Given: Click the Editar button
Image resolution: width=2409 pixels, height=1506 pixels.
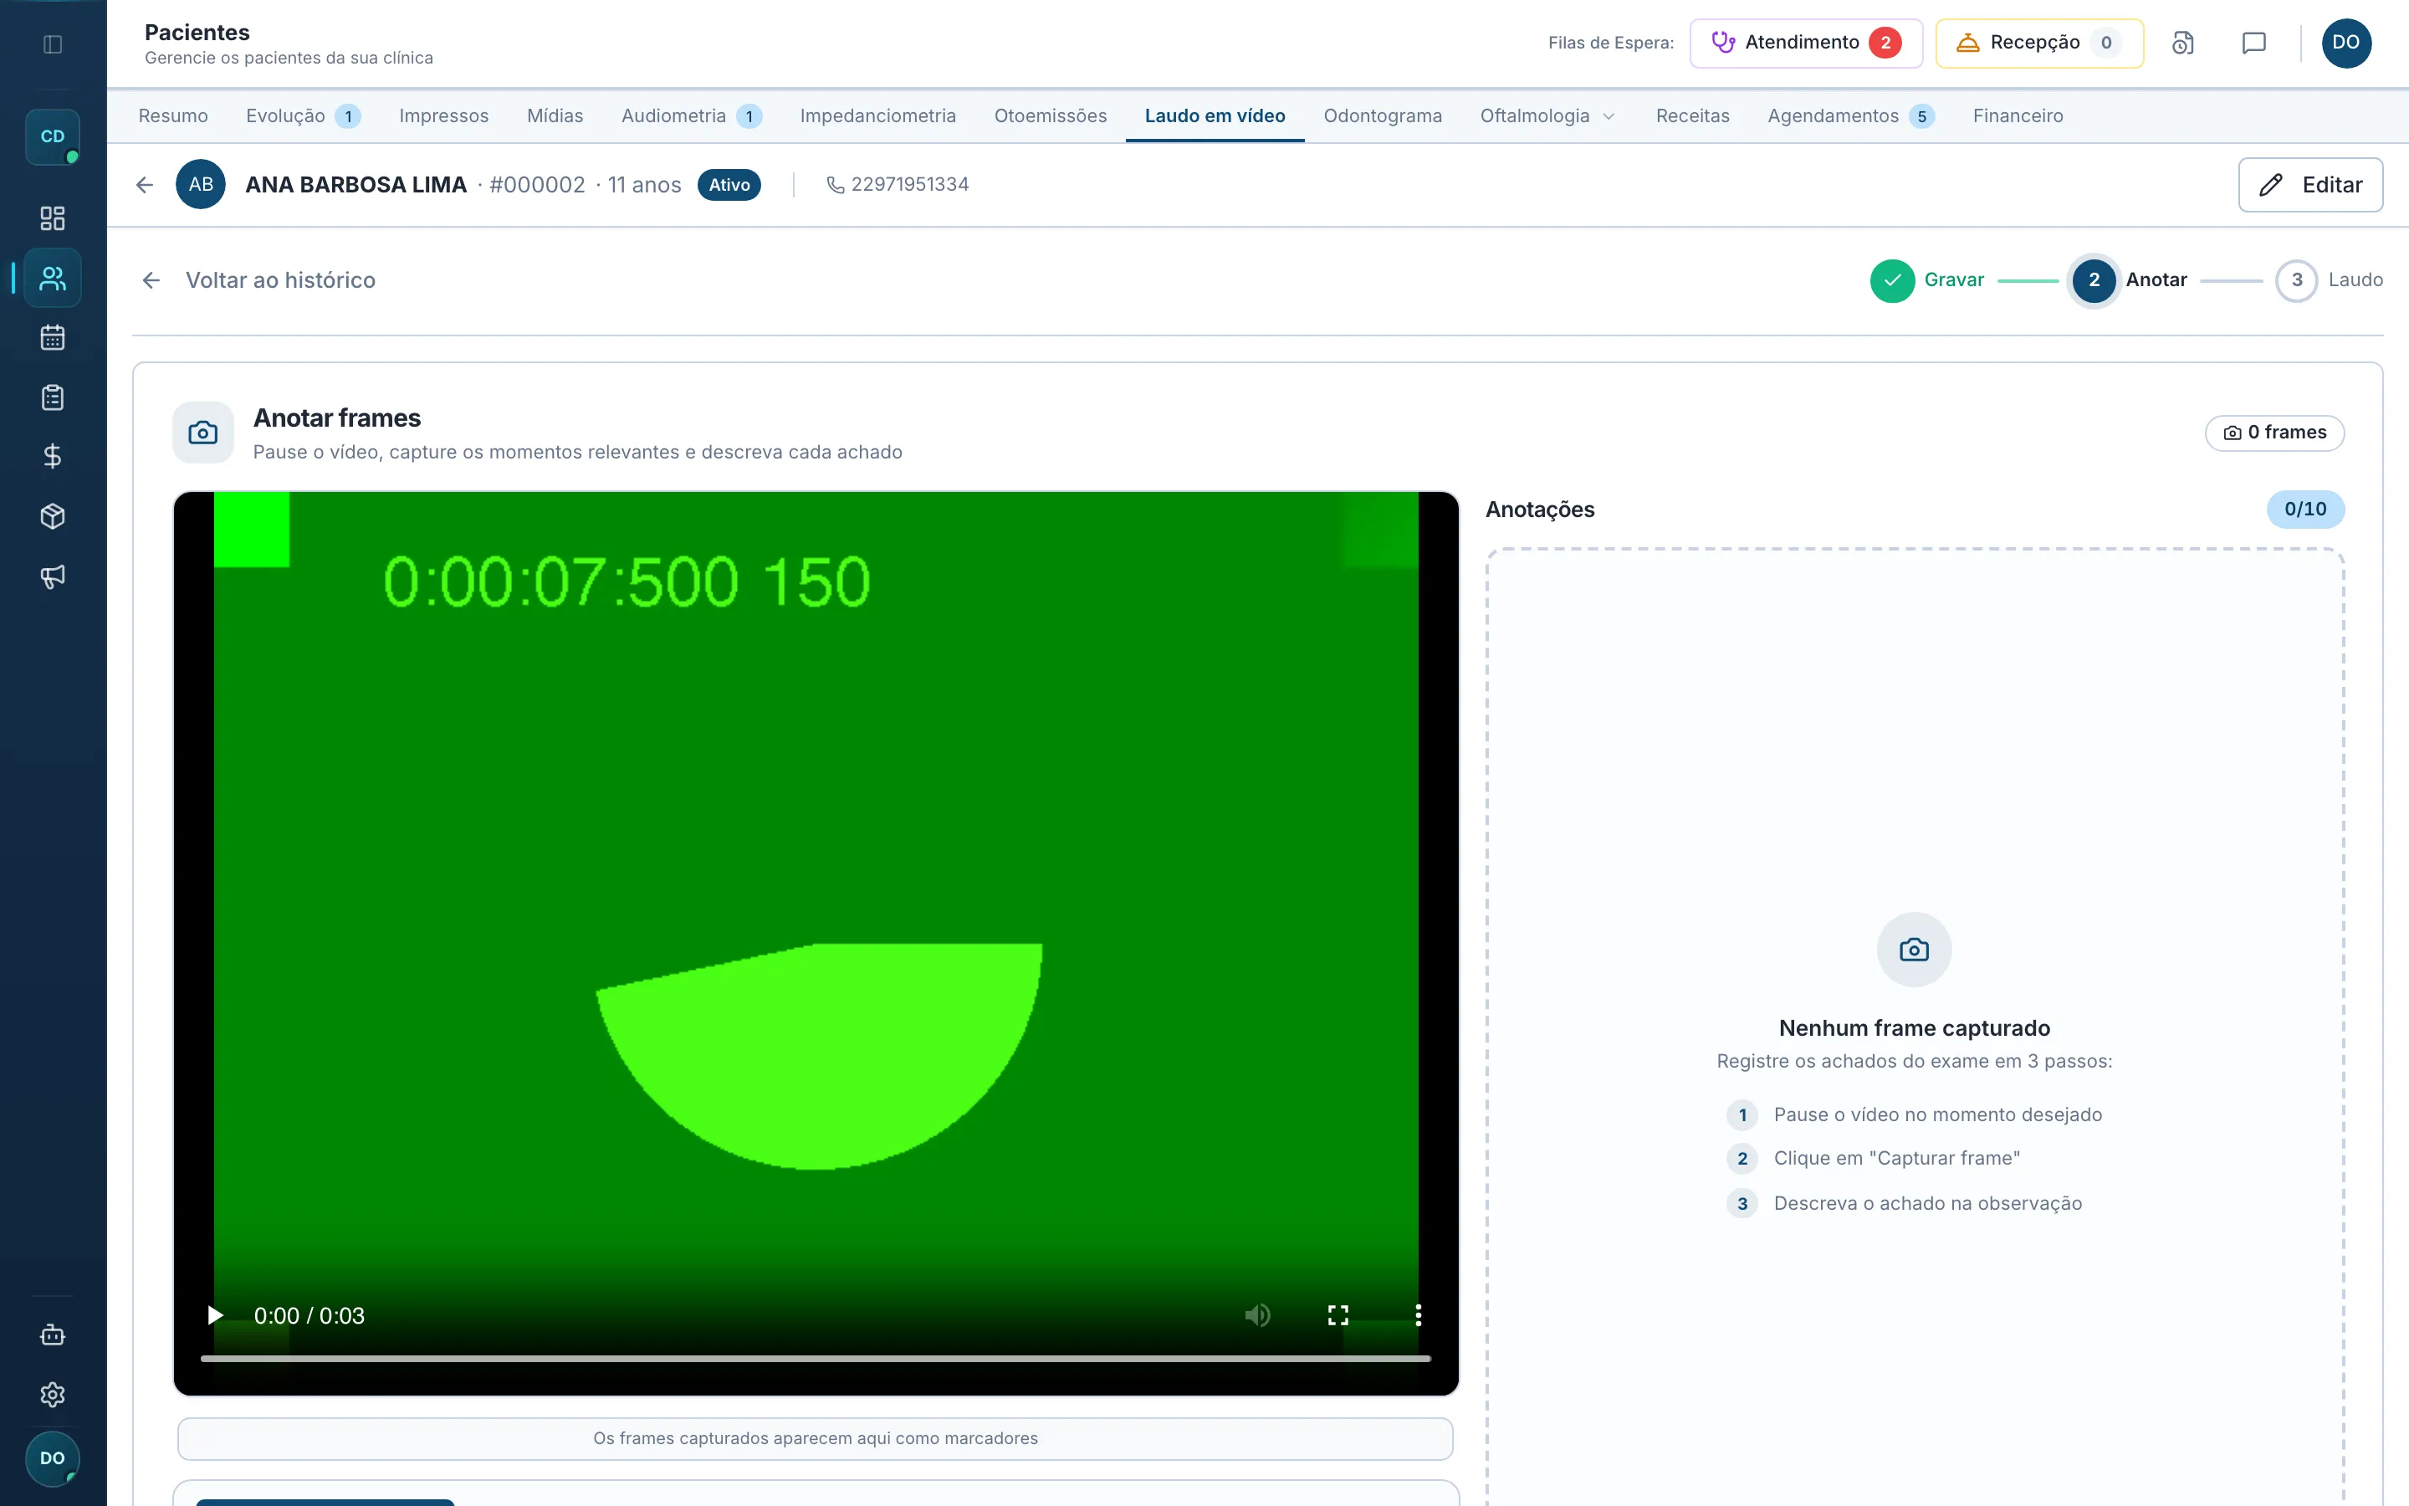Looking at the screenshot, I should [2310, 184].
